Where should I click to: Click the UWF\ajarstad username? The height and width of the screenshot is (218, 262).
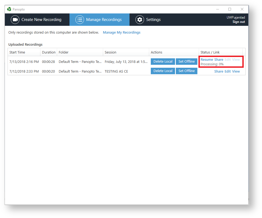pyautogui.click(x=236, y=17)
